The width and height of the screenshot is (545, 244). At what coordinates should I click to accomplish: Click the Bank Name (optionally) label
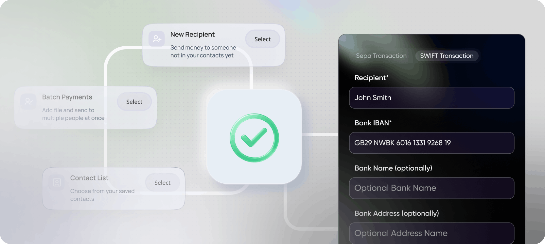[393, 168]
